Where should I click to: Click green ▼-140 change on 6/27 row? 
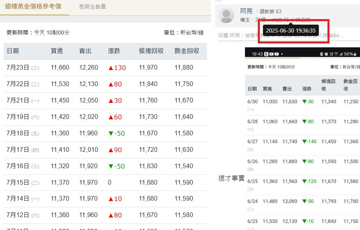point(309,142)
